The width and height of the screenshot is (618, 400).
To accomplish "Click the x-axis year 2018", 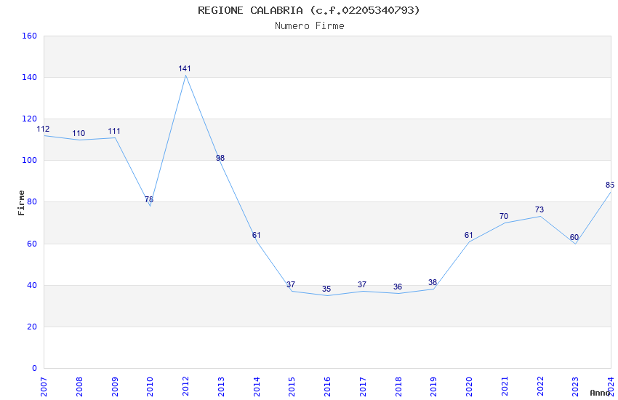I will [398, 387].
